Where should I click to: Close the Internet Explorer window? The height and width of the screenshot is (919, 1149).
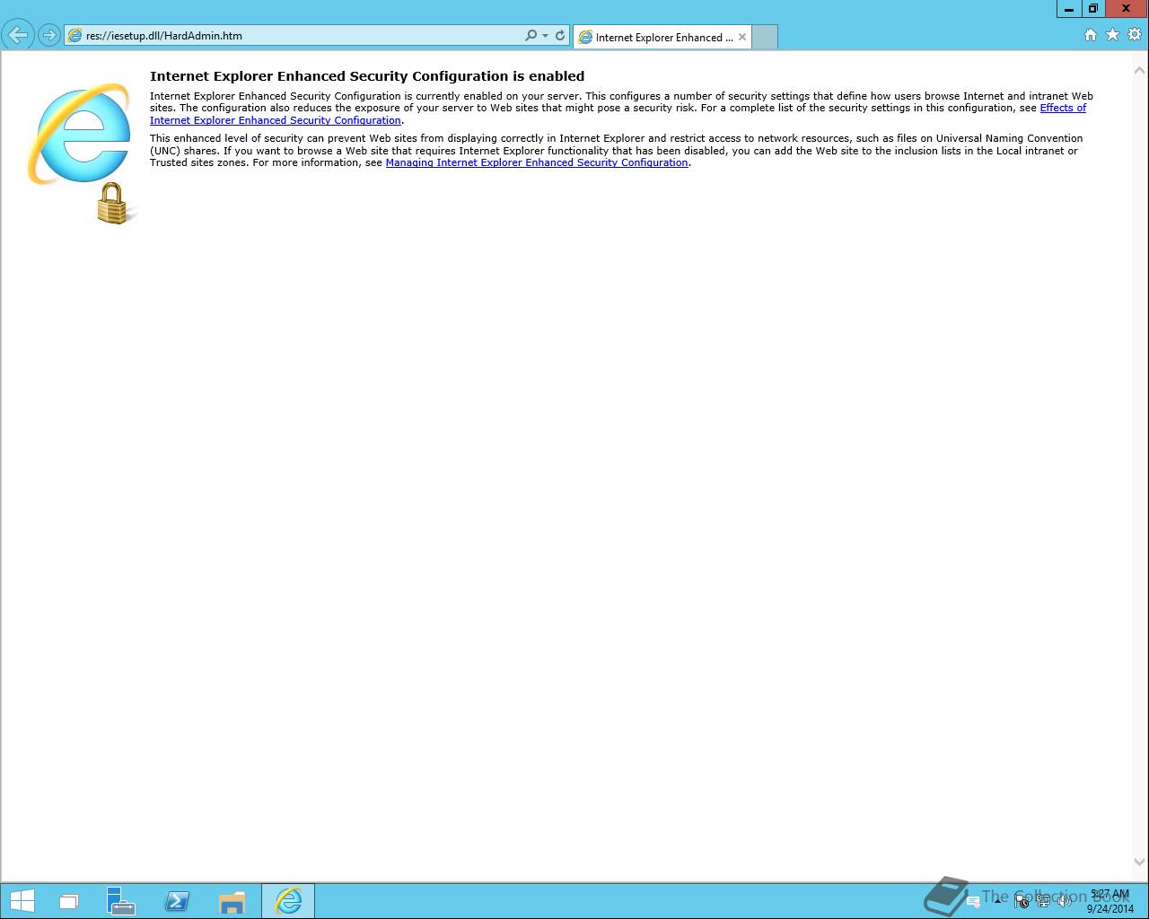coord(1127,9)
